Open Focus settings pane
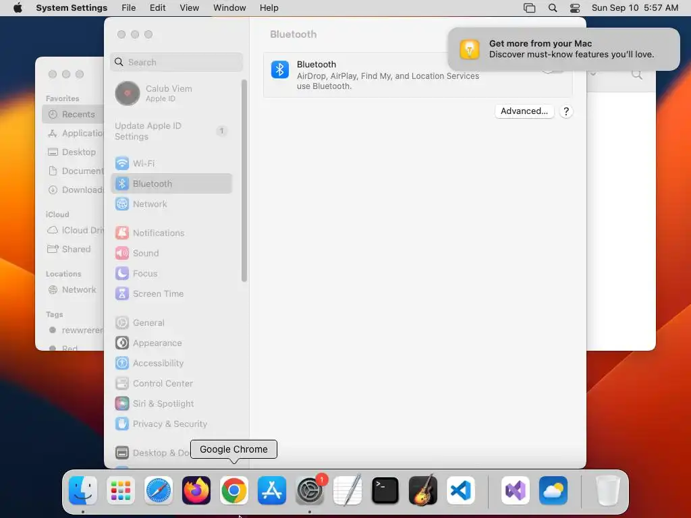This screenshot has height=518, width=691. coord(171,274)
